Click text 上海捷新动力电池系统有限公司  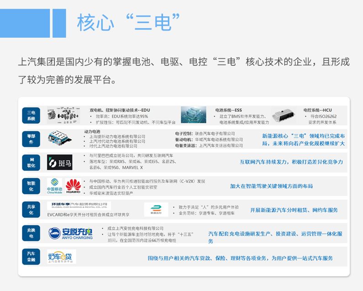pyautogui.click(x=117, y=136)
